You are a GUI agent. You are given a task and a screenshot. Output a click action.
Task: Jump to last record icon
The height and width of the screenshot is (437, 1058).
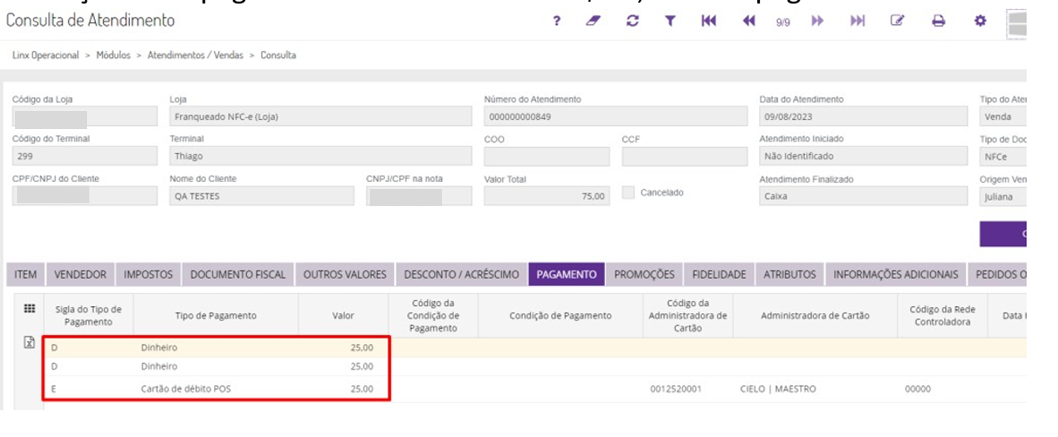pos(857,21)
